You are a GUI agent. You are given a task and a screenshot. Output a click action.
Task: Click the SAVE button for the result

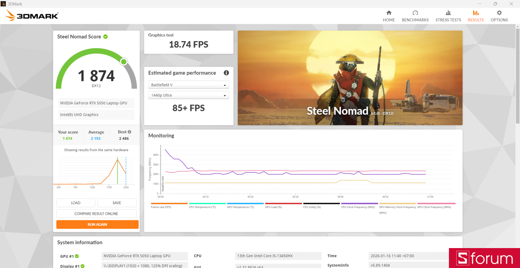point(117,203)
